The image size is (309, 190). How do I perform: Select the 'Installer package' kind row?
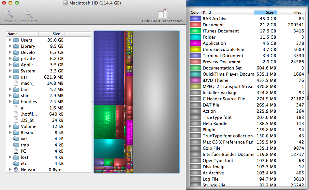247,93
